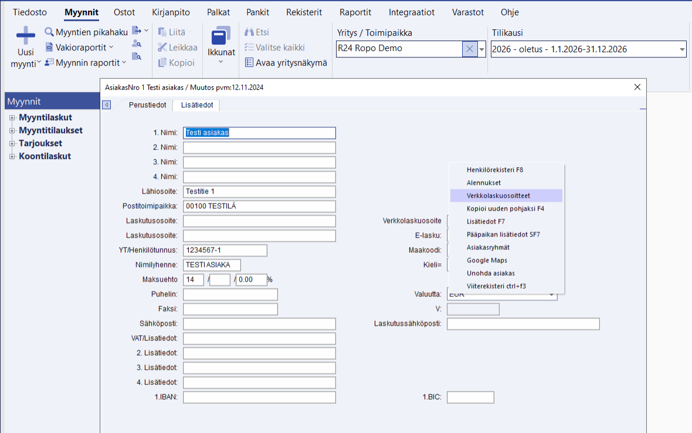Viewport: 692px width, 433px height.
Task: Click the YT/Henkilötunnus field
Action: tap(225, 251)
